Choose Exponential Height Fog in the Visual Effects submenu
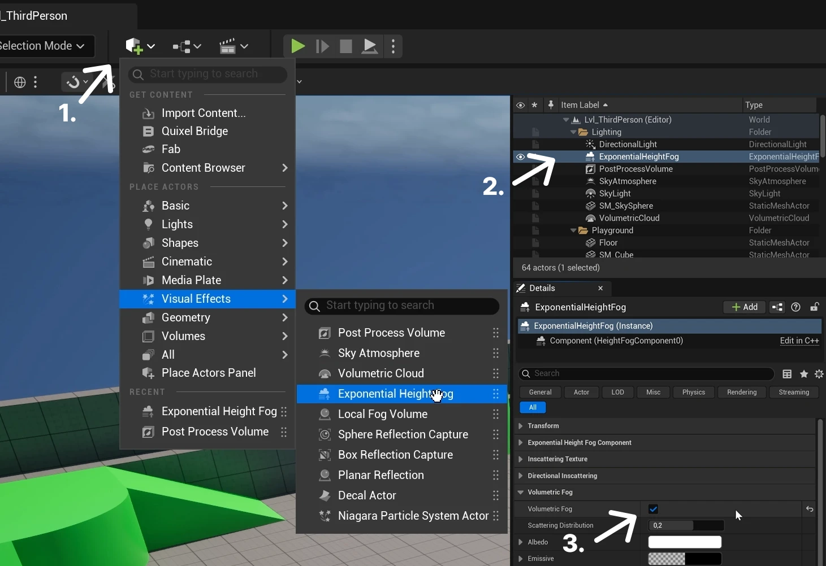 (401, 394)
